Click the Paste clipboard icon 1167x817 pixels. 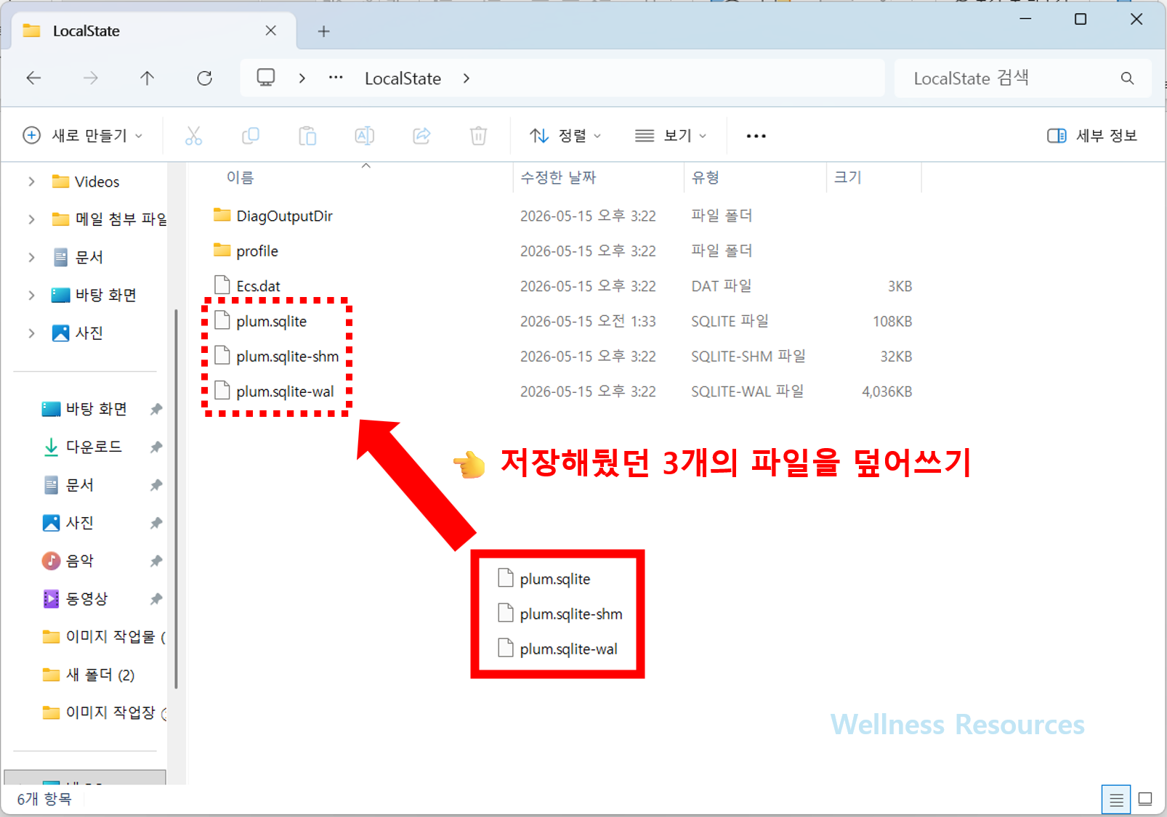point(307,136)
